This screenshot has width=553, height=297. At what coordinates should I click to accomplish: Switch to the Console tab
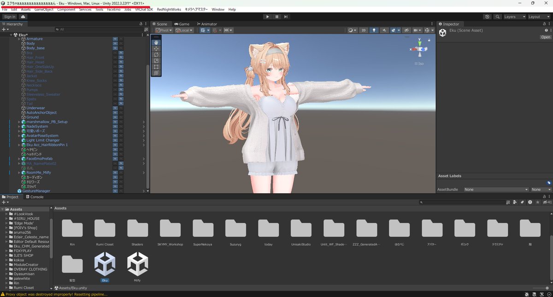click(35, 197)
